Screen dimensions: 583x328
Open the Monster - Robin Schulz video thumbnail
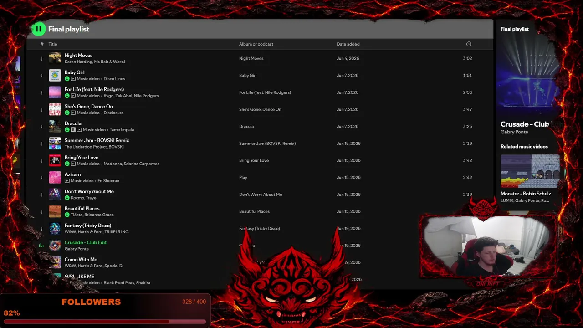(x=530, y=171)
